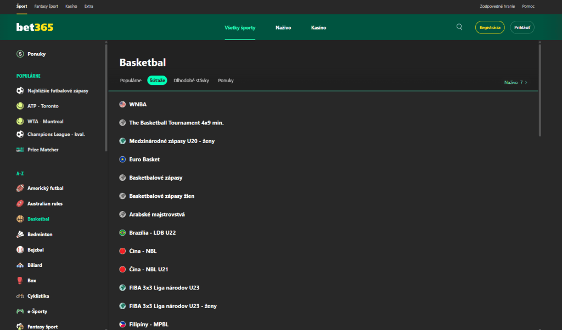
Task: Click the Philippines flag icon beside MPBL
Action: coord(122,325)
